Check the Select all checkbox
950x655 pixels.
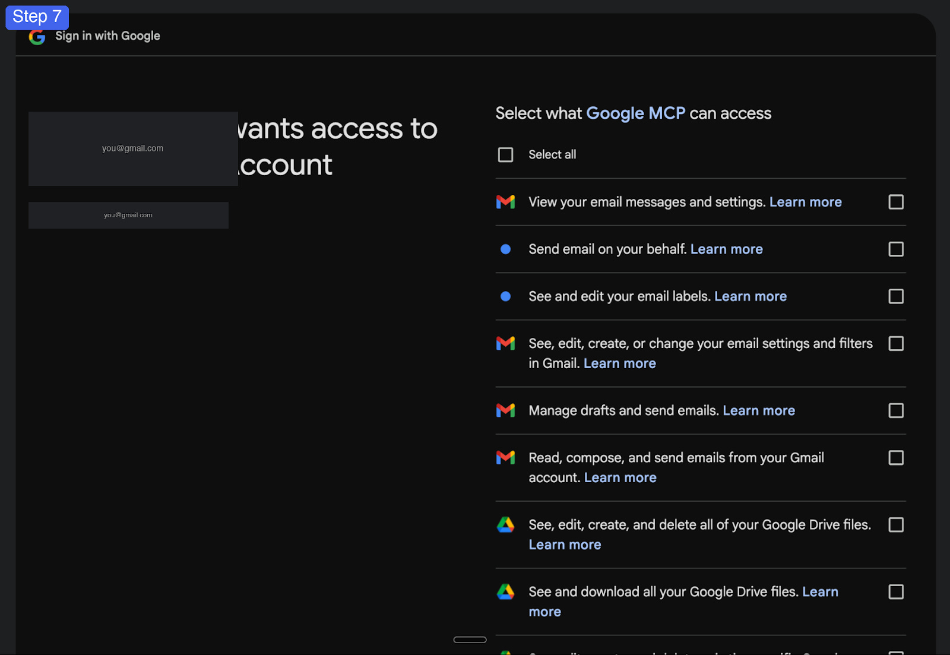point(505,155)
